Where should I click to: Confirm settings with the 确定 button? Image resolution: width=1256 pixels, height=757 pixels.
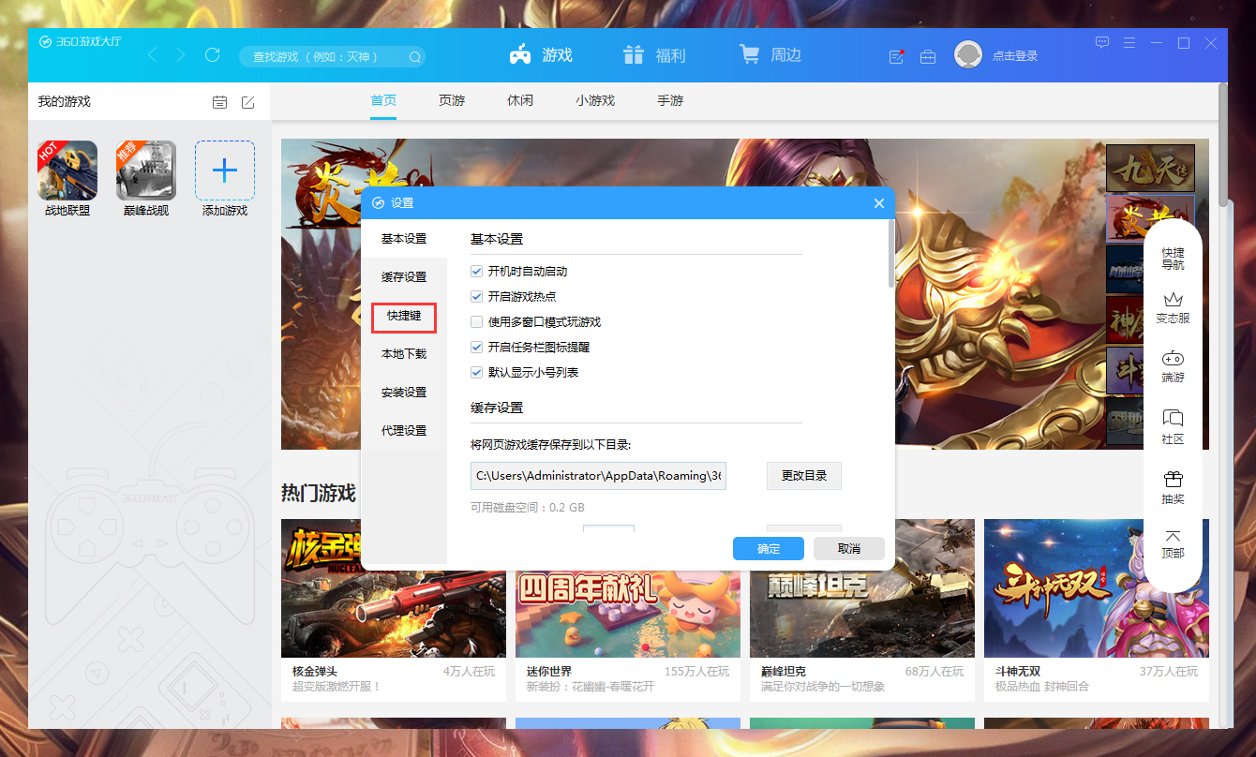coord(768,548)
